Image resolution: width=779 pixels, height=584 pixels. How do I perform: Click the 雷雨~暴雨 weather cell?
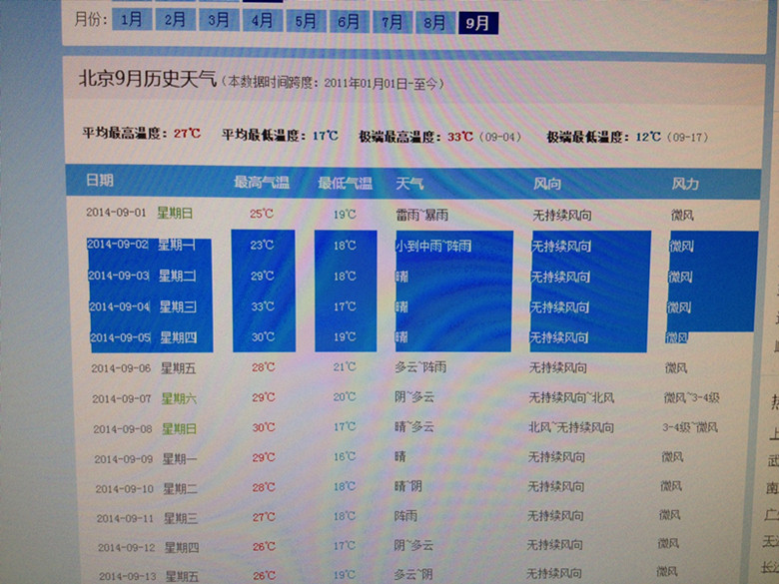click(422, 214)
